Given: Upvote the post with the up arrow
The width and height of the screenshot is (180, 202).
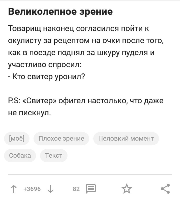Looking at the screenshot, I should click(13, 189).
